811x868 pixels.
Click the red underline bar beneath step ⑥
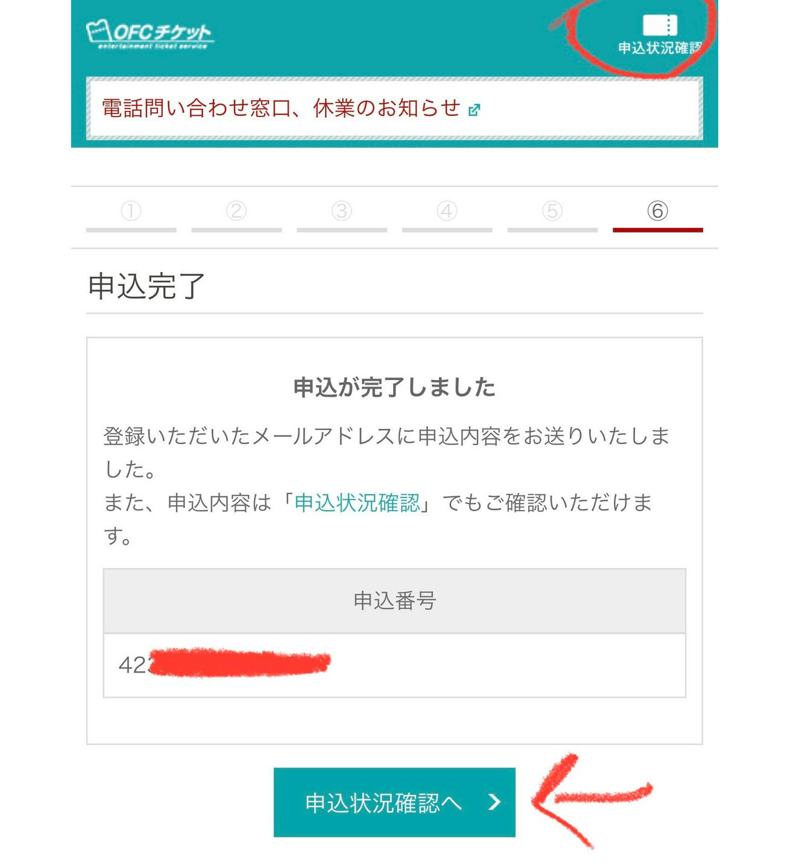coord(658,230)
